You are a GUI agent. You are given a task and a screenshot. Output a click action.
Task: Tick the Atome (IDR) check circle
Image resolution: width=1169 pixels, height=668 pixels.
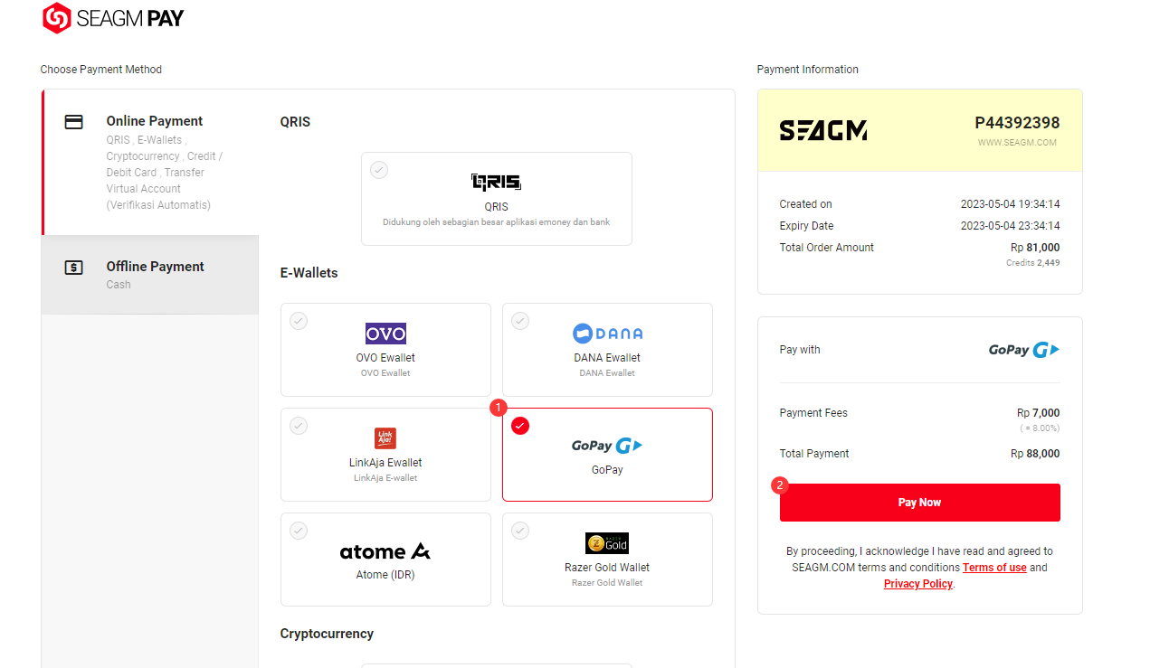[x=299, y=531]
